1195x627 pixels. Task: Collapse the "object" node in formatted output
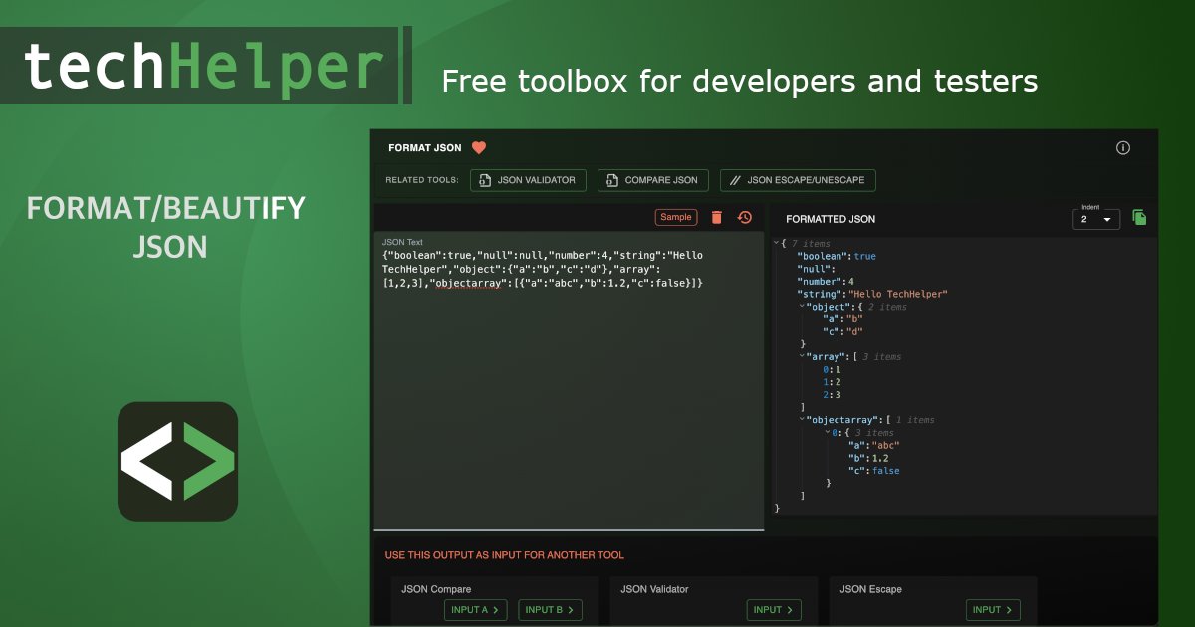pos(801,306)
